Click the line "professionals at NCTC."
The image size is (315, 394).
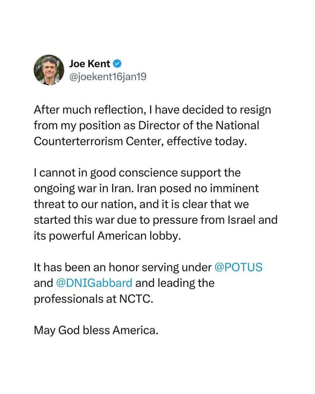[93, 299]
